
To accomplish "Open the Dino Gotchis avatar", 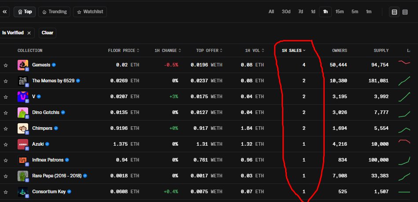I will point(23,113).
